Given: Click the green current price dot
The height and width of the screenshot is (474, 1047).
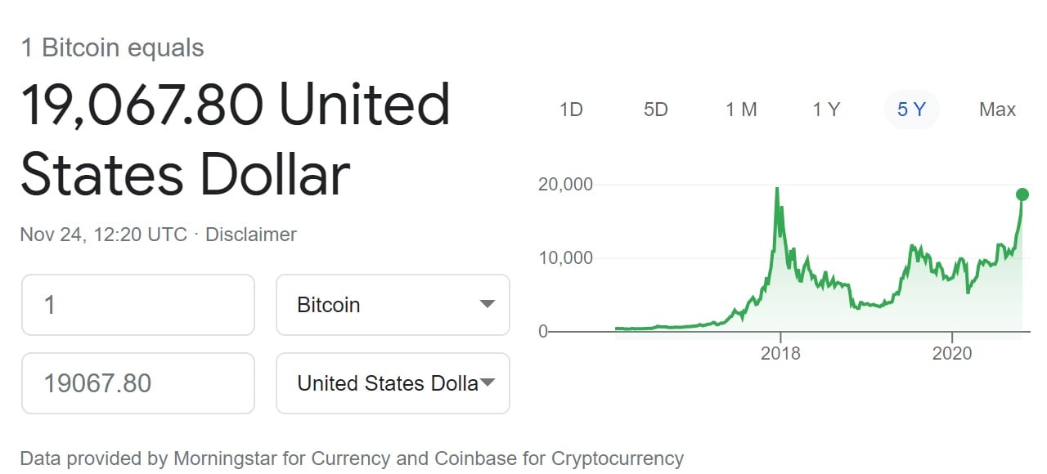Looking at the screenshot, I should tap(1022, 195).
